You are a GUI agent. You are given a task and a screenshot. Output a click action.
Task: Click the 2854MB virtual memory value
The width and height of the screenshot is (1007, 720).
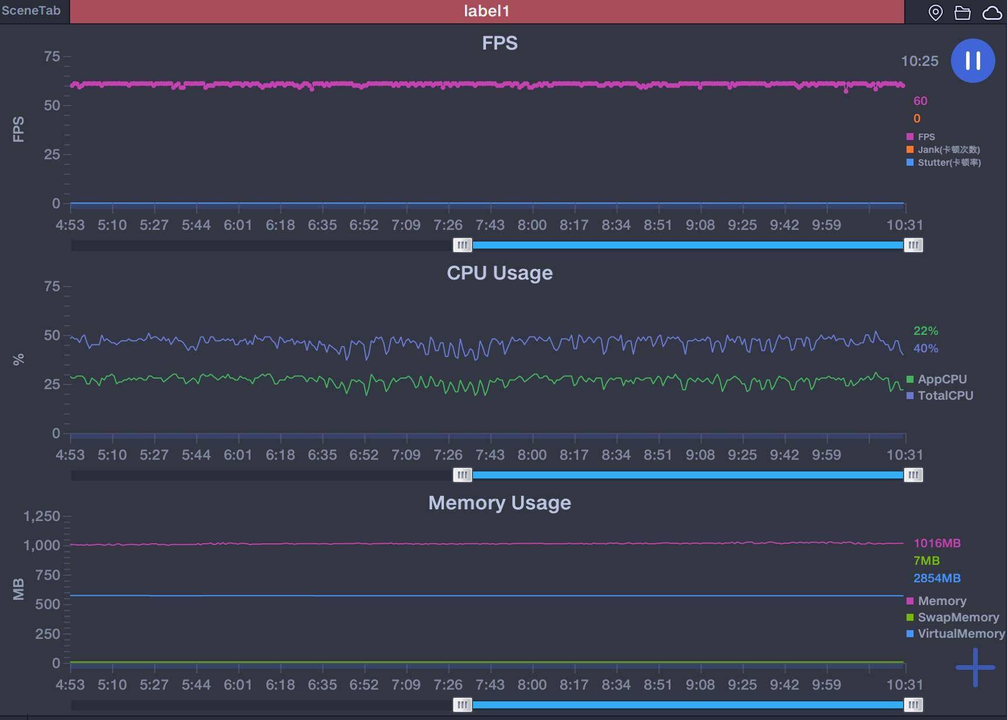tap(937, 578)
